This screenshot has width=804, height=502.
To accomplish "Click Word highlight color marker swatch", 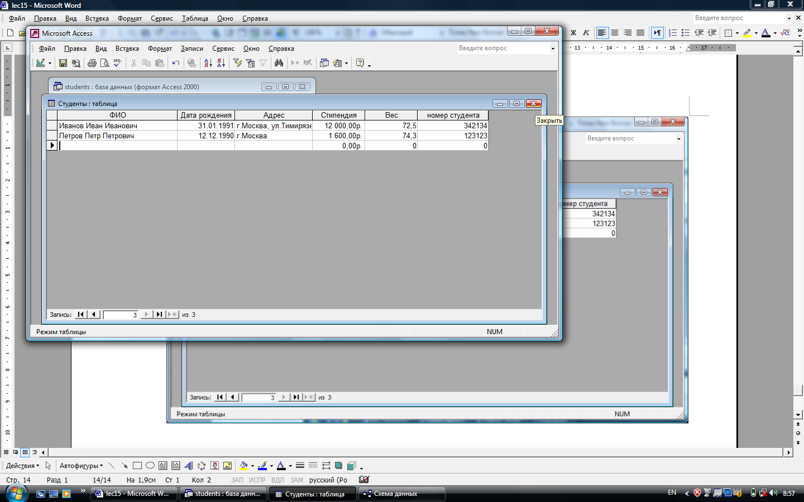I will [747, 33].
